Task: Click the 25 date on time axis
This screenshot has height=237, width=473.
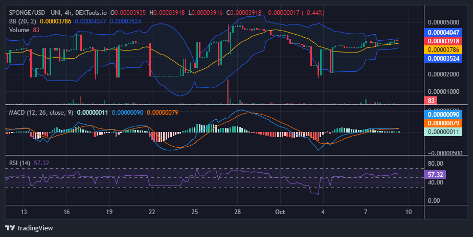Action: click(195, 212)
